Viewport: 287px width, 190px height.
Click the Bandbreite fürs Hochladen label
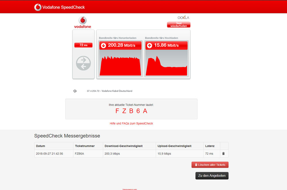(161, 38)
